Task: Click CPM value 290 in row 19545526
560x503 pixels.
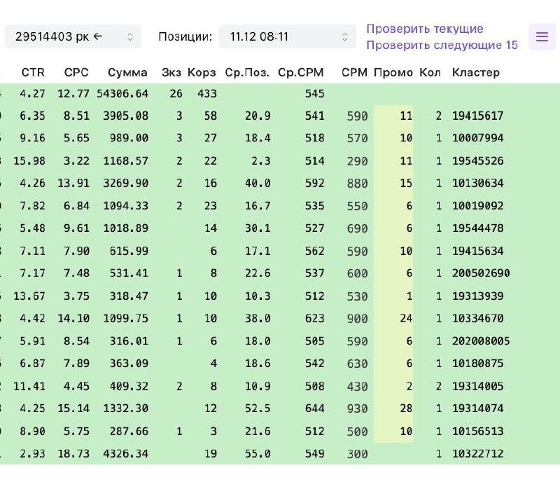Action: point(358,161)
